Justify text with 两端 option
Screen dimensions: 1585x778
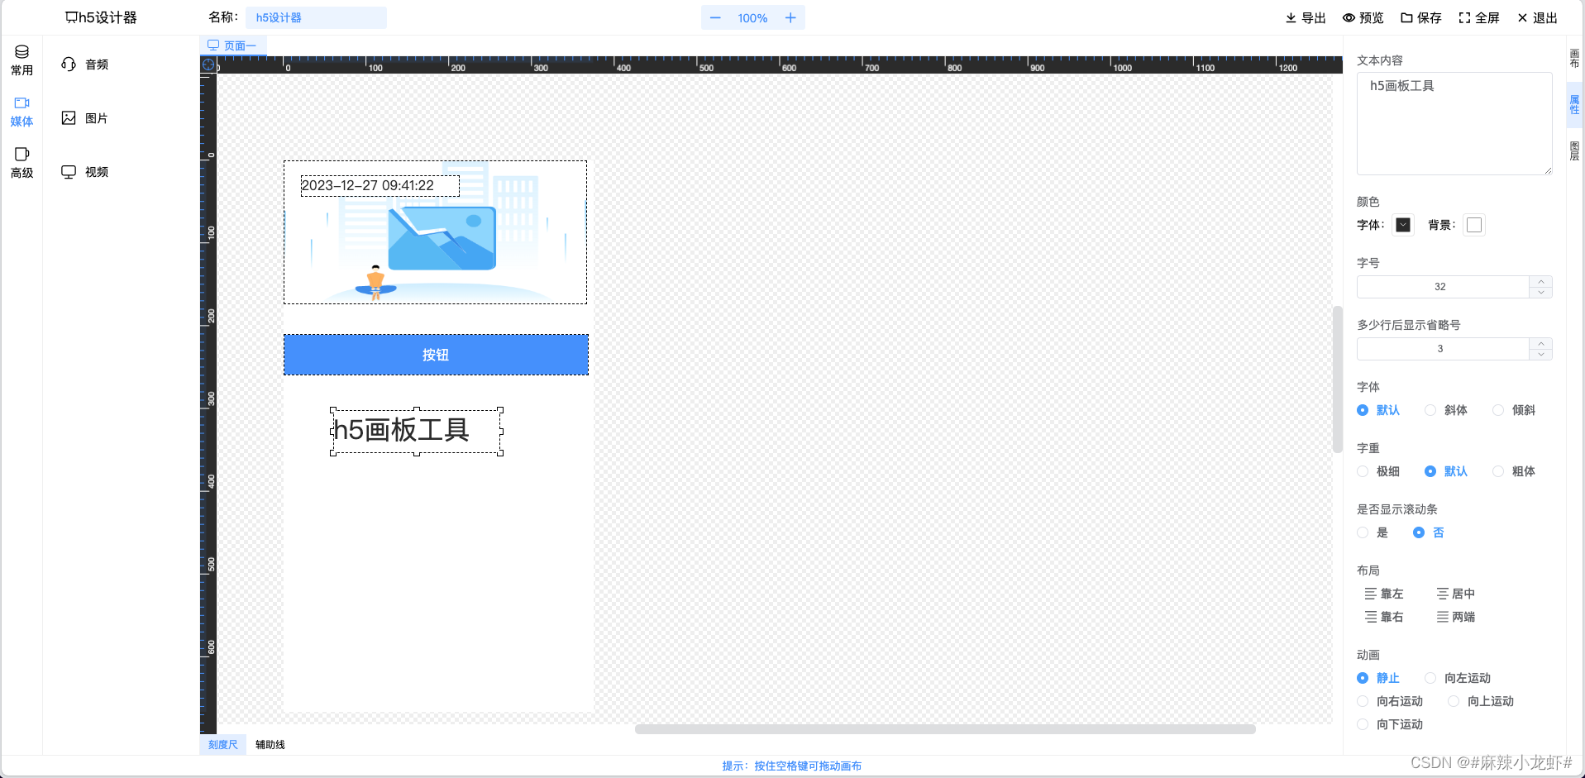tap(1456, 617)
